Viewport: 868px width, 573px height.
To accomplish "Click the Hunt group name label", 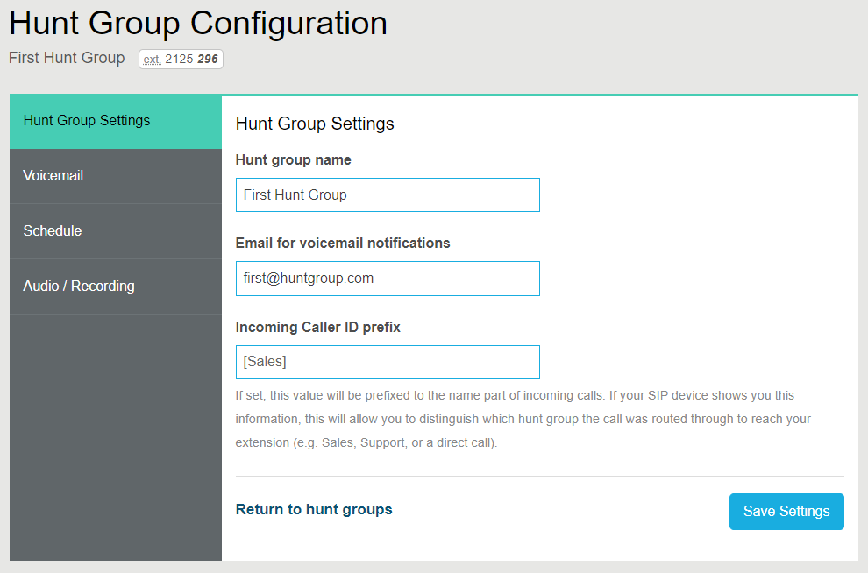I will tap(293, 159).
